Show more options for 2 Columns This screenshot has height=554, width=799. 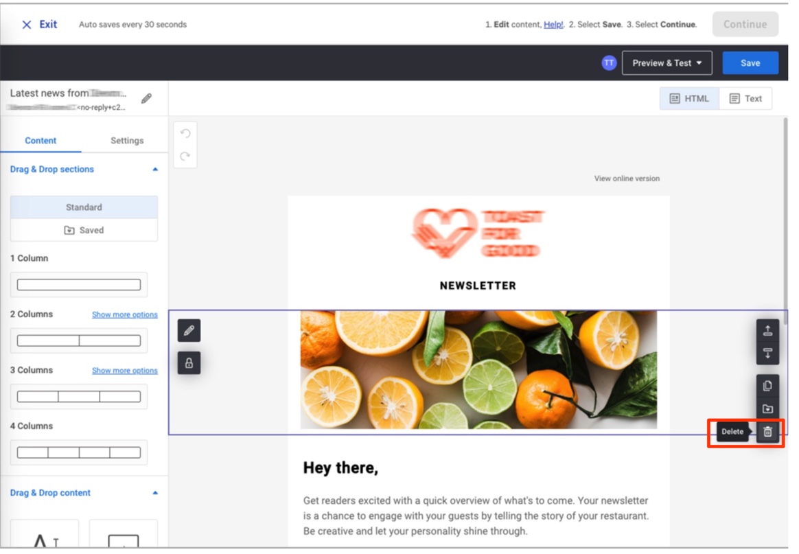click(x=124, y=314)
